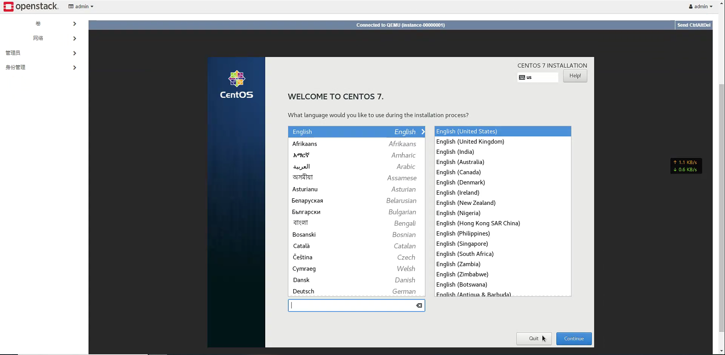
Task: Select English (Singapore) locale
Action: coord(503,244)
